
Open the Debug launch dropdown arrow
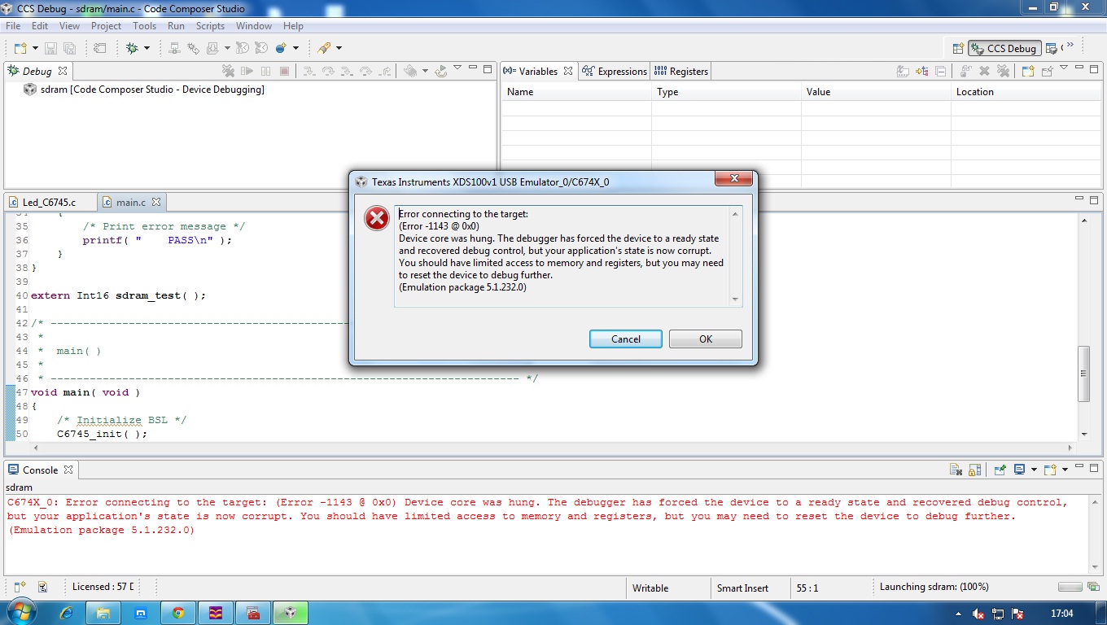click(x=147, y=48)
